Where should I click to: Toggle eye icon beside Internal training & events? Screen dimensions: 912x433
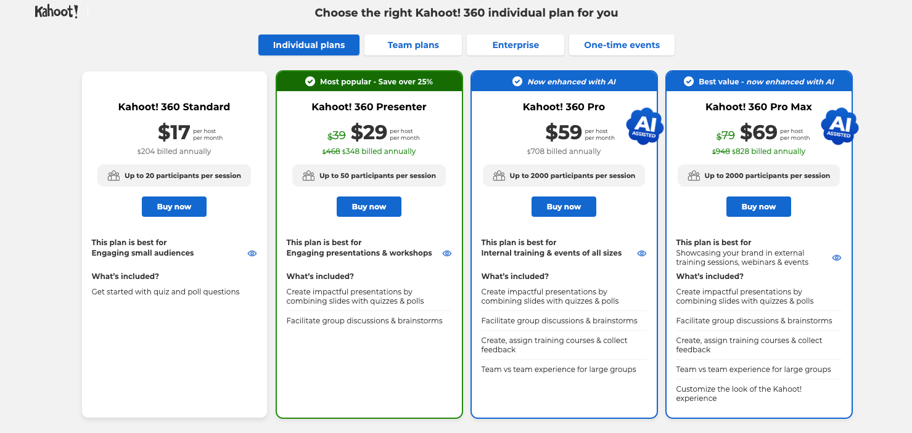642,253
